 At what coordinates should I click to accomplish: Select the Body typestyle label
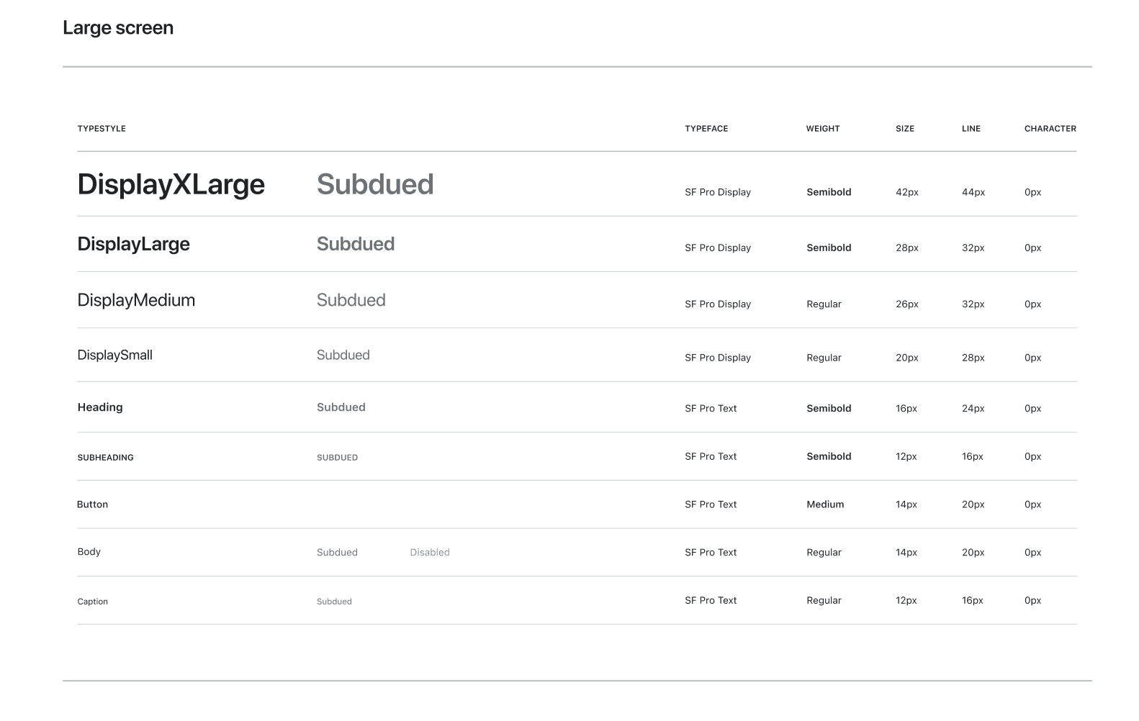89,552
